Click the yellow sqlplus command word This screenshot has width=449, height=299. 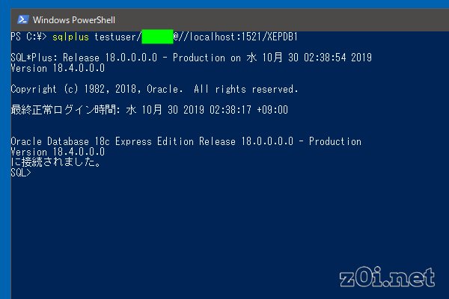point(70,37)
